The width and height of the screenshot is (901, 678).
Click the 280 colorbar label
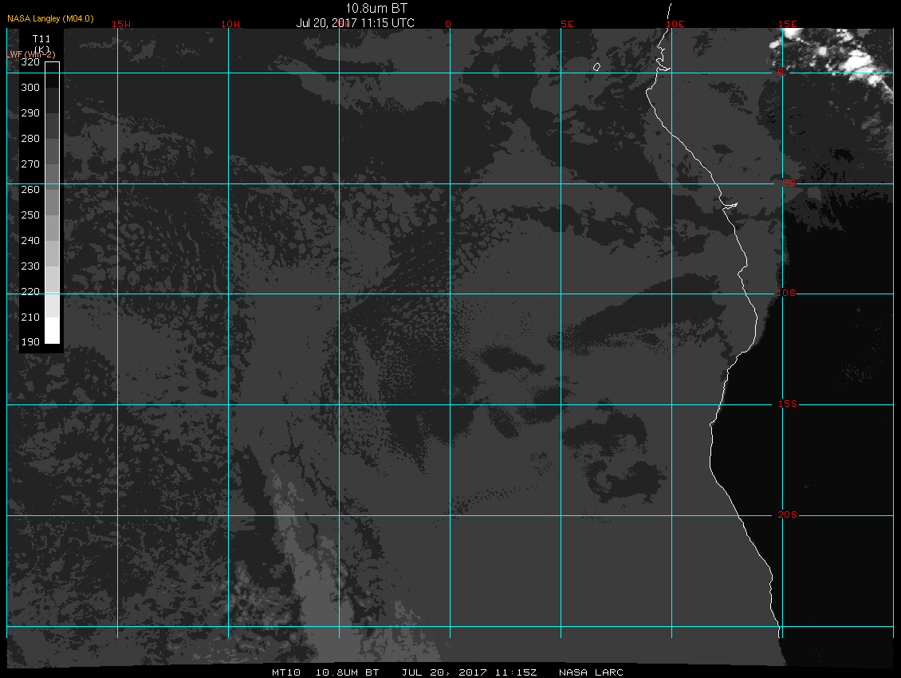pos(30,139)
